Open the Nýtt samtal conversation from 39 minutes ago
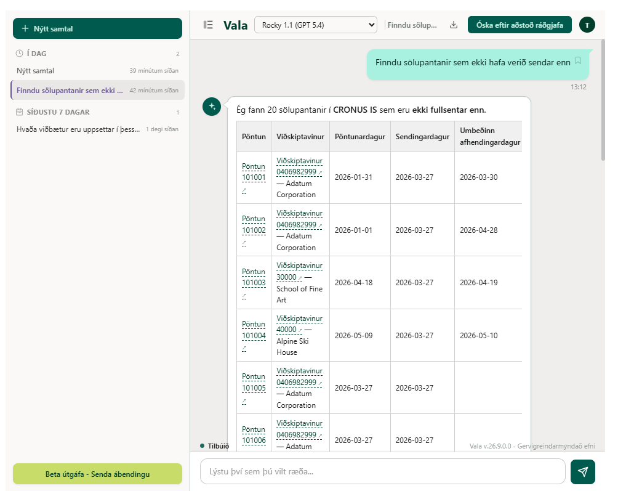 click(x=97, y=71)
